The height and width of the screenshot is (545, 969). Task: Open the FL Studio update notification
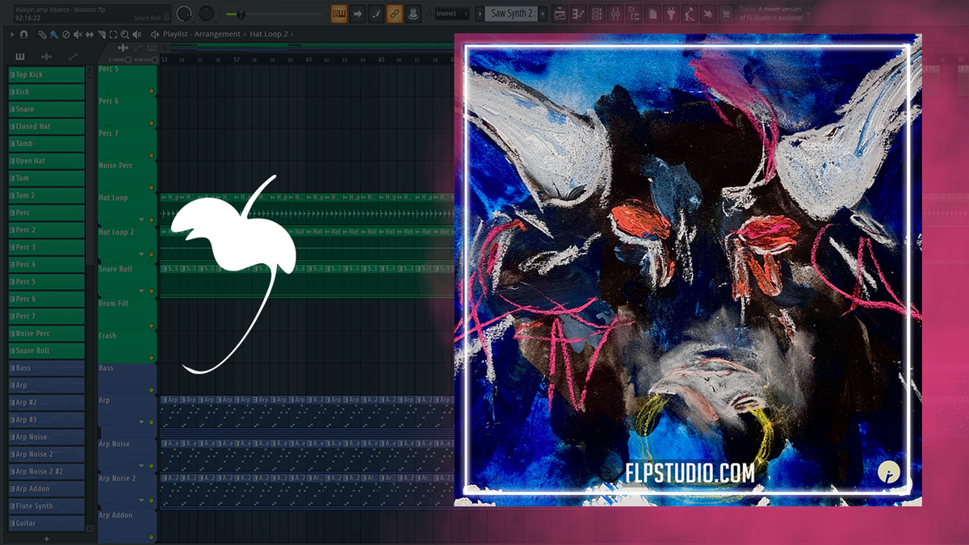(770, 12)
